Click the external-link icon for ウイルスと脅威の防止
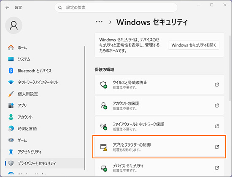The image size is (232, 177). click(217, 85)
